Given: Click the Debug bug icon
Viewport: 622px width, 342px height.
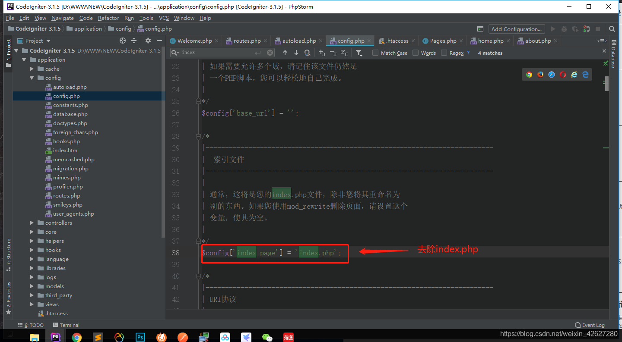Looking at the screenshot, I should [x=564, y=29].
